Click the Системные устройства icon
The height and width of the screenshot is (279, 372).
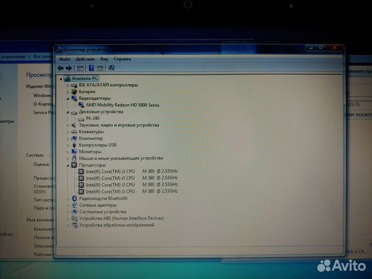point(74,212)
